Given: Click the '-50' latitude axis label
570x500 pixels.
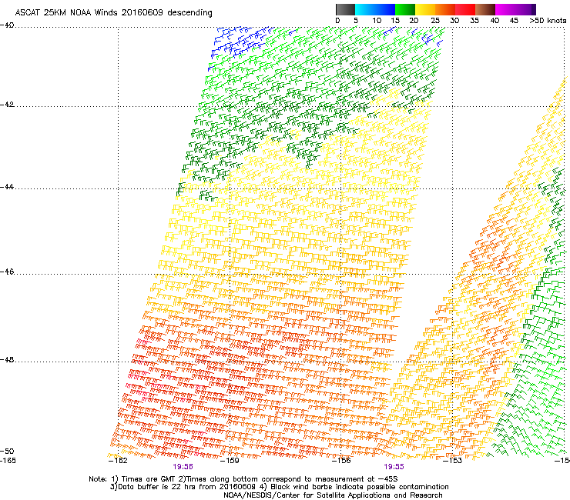Looking at the screenshot, I should coord(7,451).
